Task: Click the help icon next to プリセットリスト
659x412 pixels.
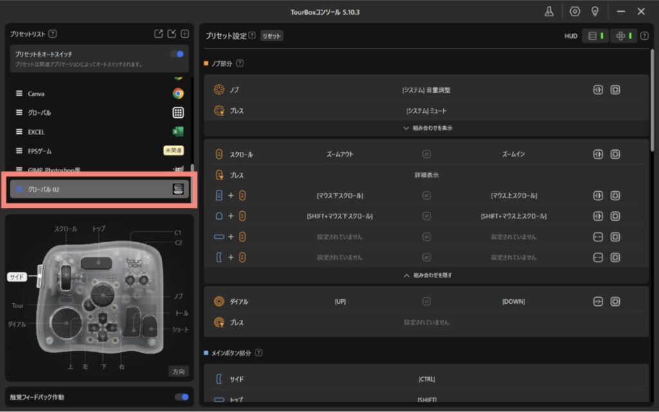Action: click(53, 34)
